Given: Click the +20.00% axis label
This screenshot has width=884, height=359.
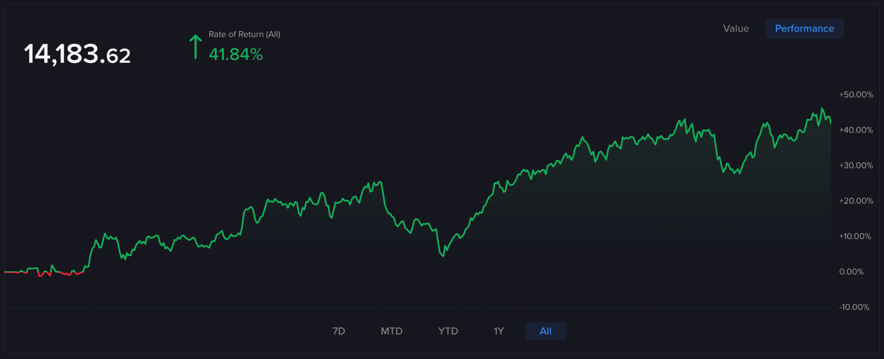Looking at the screenshot, I should click(856, 201).
